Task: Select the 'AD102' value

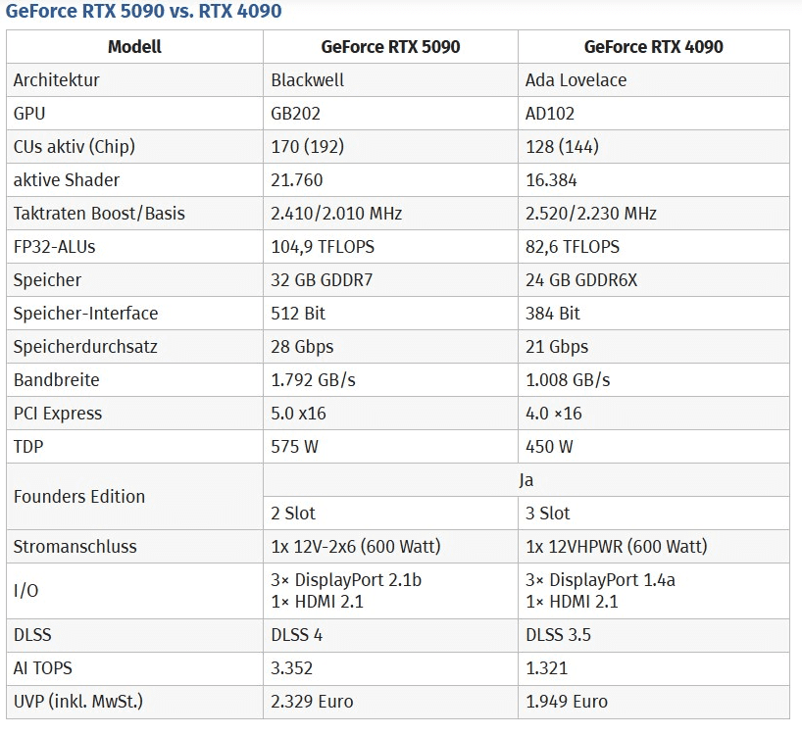Action: [549, 113]
